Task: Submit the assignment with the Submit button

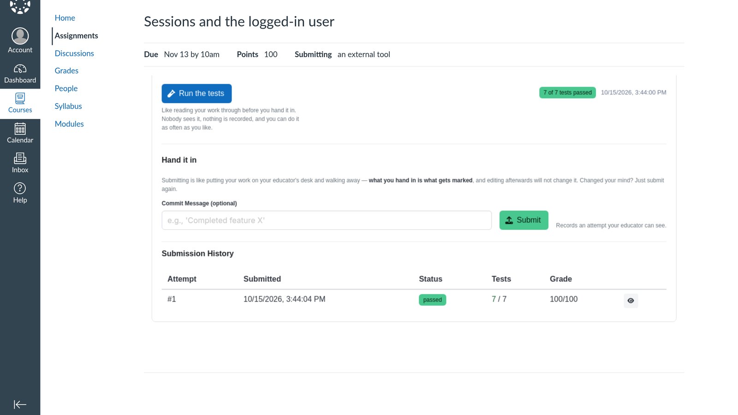Action: [x=524, y=220]
